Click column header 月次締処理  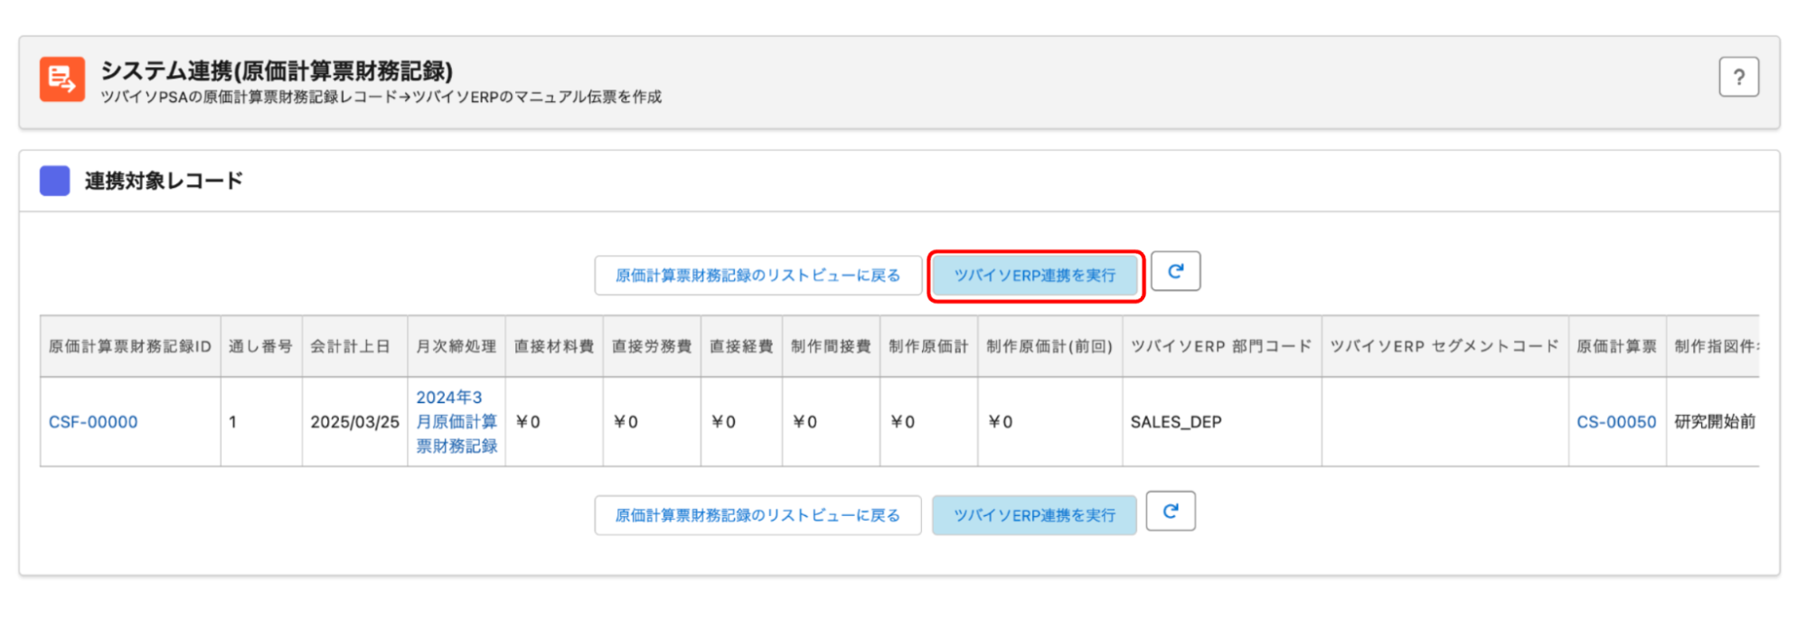456,346
